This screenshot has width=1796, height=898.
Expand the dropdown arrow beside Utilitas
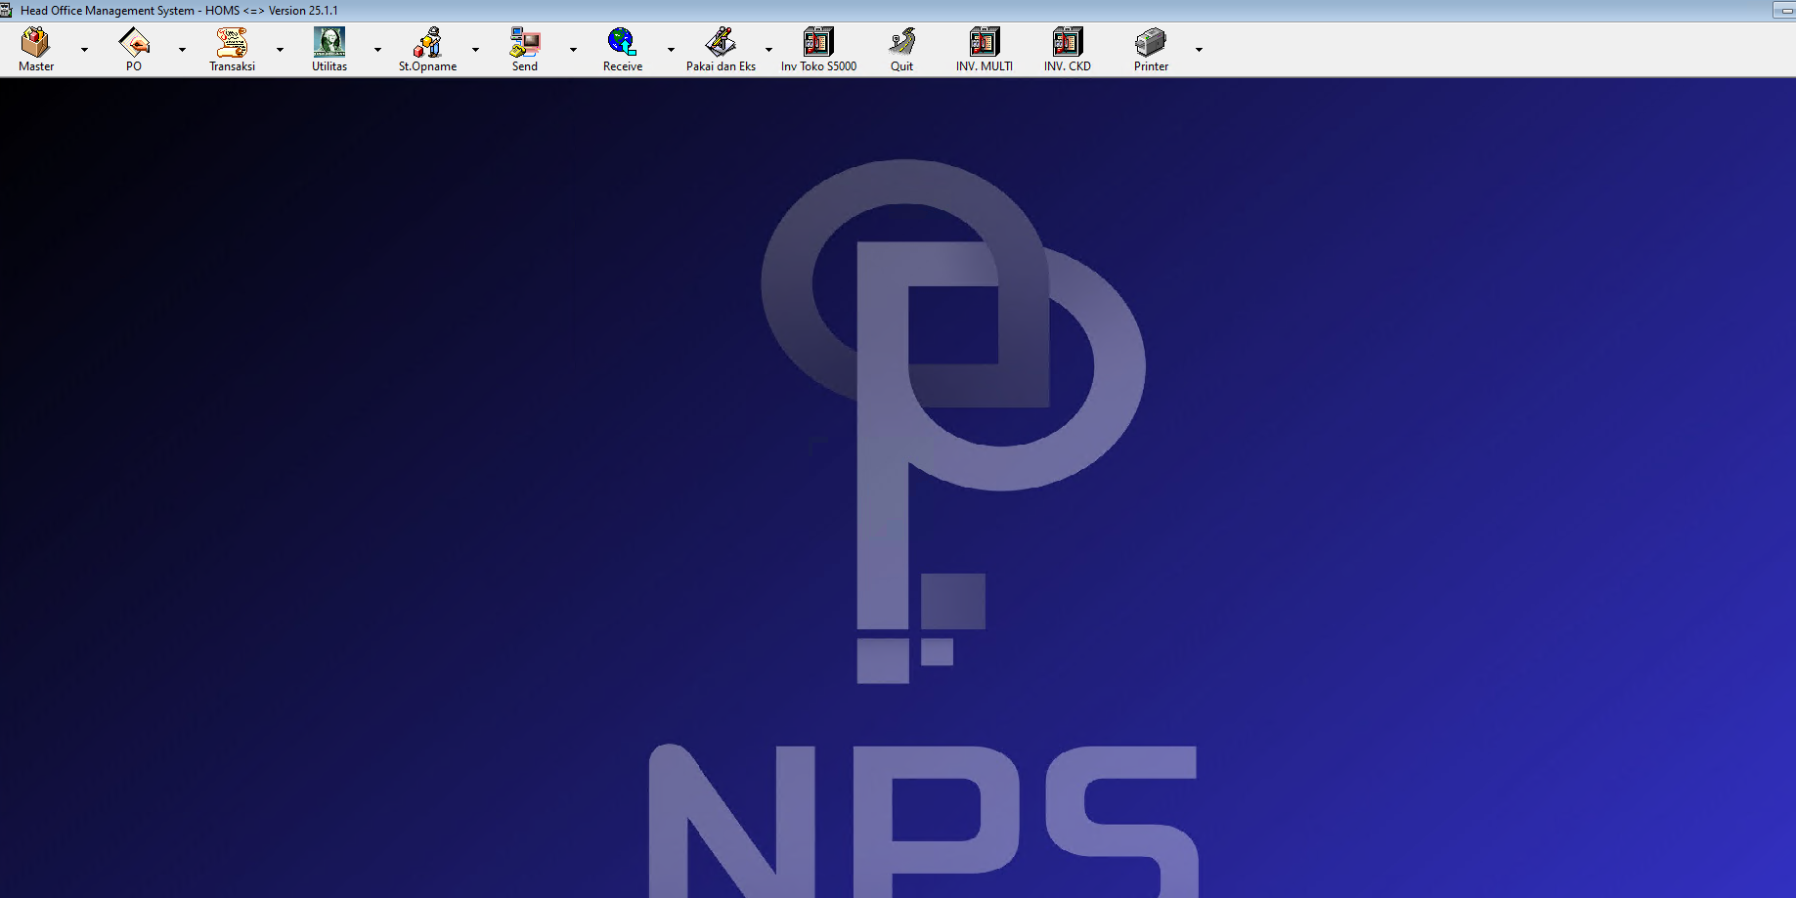tap(377, 49)
